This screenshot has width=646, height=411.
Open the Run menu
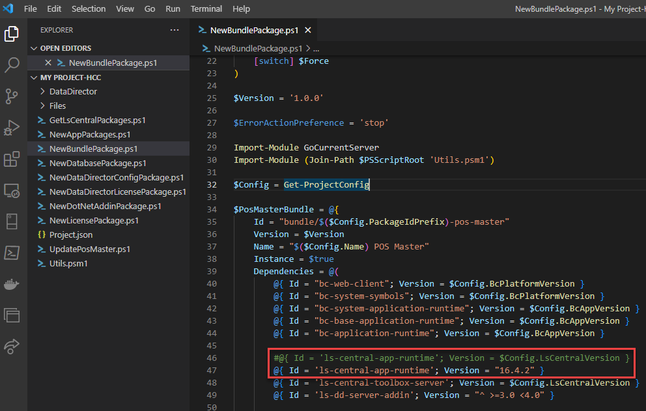coord(173,8)
